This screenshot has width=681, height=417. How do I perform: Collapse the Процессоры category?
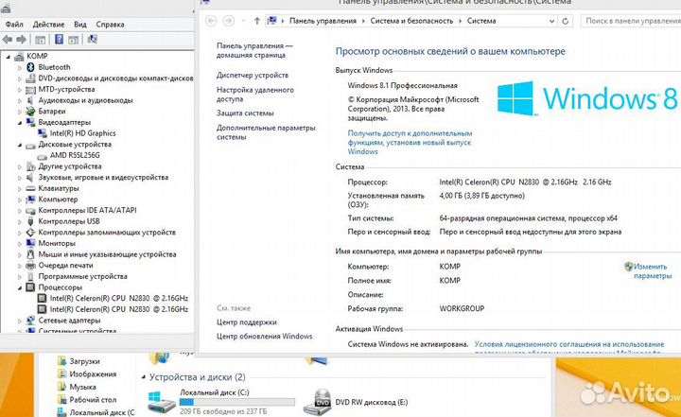pyautogui.click(x=20, y=287)
